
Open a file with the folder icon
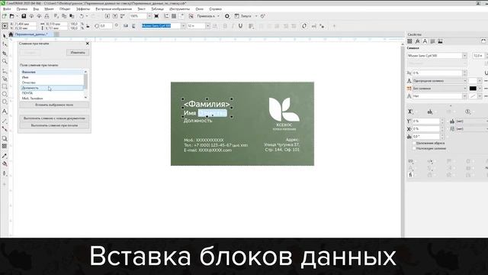click(12, 16)
